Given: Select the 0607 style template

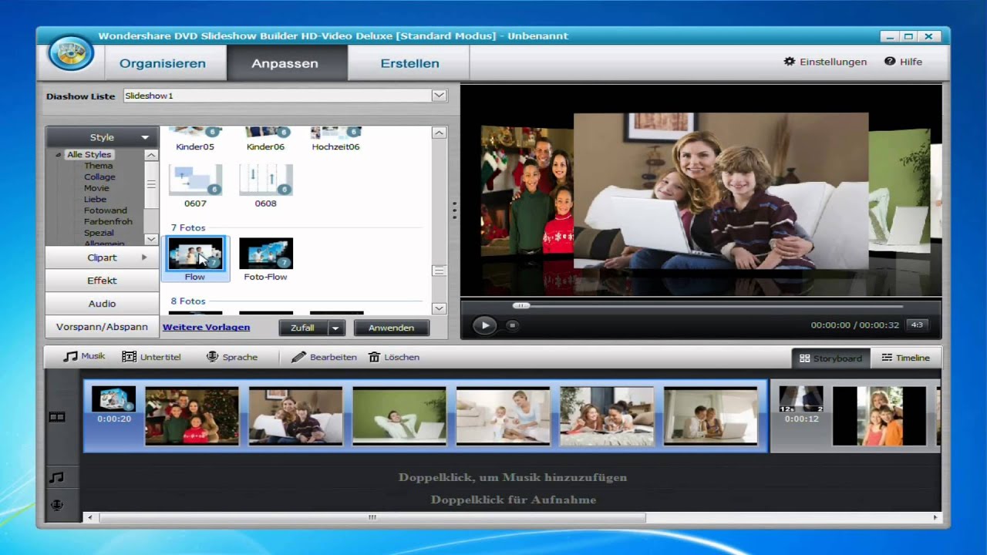Looking at the screenshot, I should [195, 185].
